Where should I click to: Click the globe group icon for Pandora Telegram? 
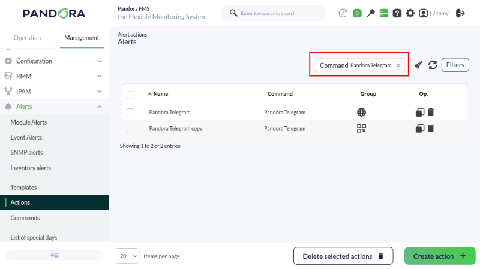click(362, 113)
